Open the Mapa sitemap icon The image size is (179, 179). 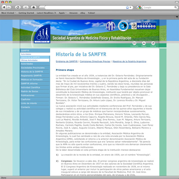(144, 44)
